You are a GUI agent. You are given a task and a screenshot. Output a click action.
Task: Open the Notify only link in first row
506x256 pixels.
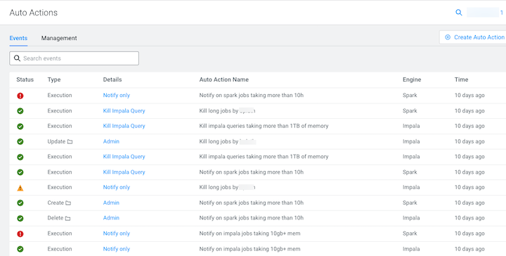pyautogui.click(x=117, y=96)
